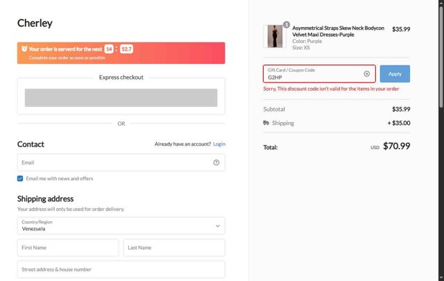Click the timer minutes box showing 14
444x281 pixels.
coord(109,49)
